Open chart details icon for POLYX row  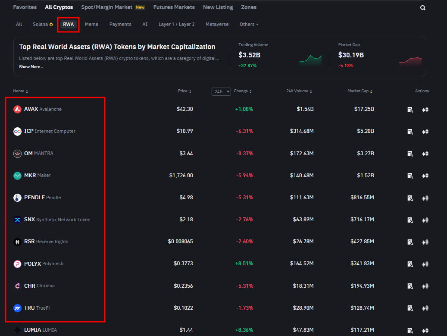tap(410, 264)
